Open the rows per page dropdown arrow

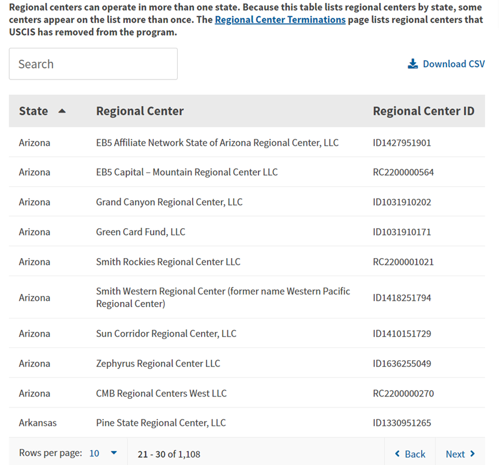coord(114,453)
